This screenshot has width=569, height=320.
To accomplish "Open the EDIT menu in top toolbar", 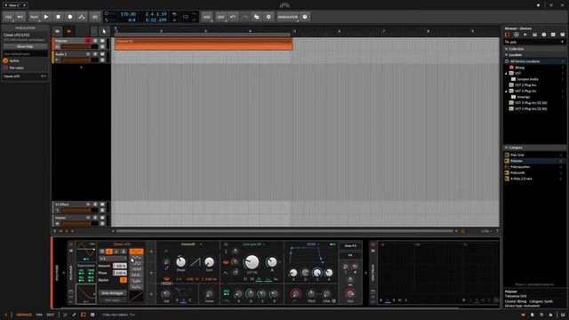I will click(221, 17).
